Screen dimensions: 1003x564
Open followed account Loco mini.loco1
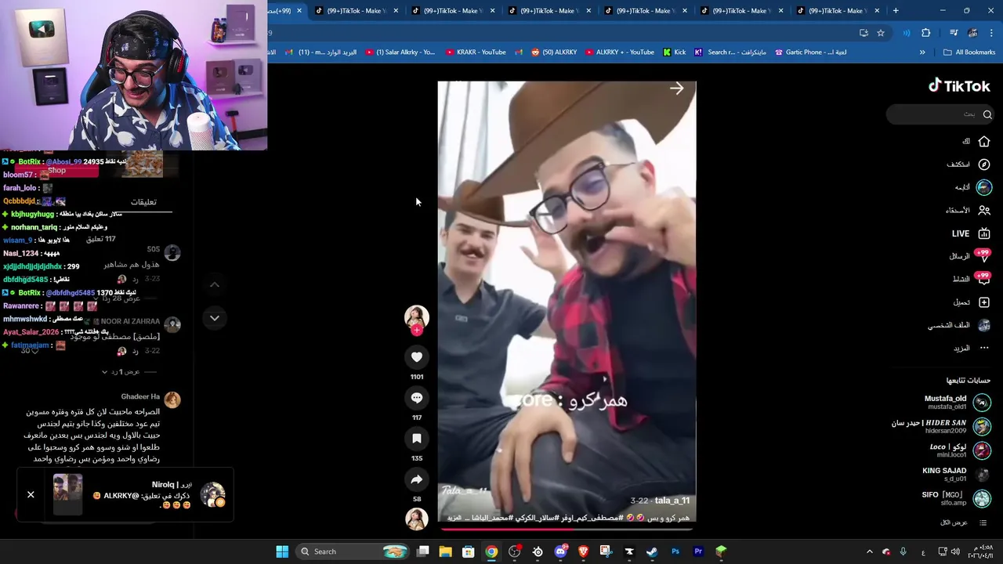point(960,450)
